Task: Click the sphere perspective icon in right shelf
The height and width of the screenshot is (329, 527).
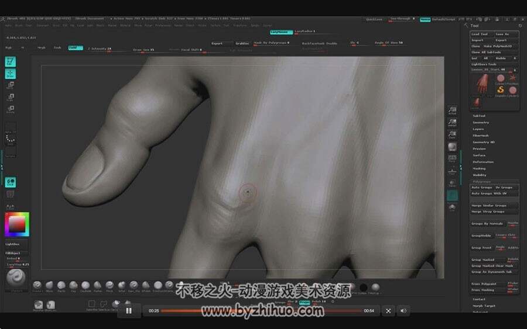Action: coord(452,147)
